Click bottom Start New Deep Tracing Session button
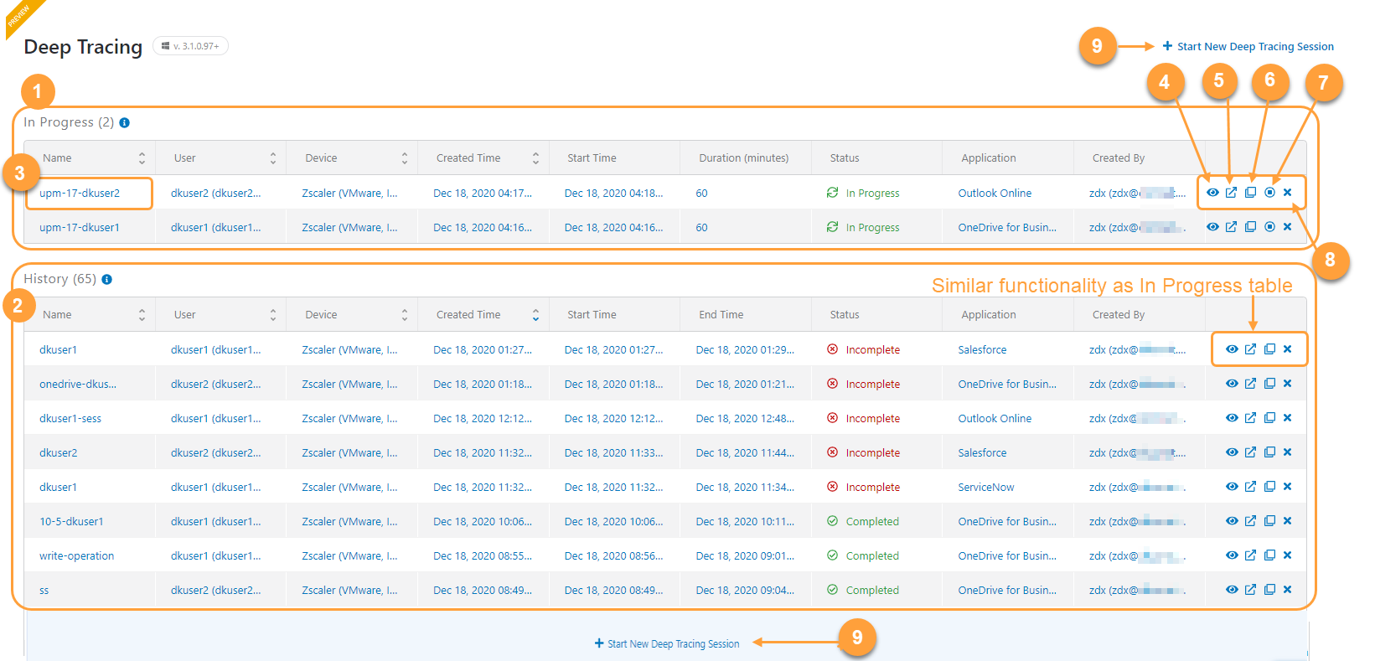Viewport: 1375px width, 661px height. pos(667,644)
